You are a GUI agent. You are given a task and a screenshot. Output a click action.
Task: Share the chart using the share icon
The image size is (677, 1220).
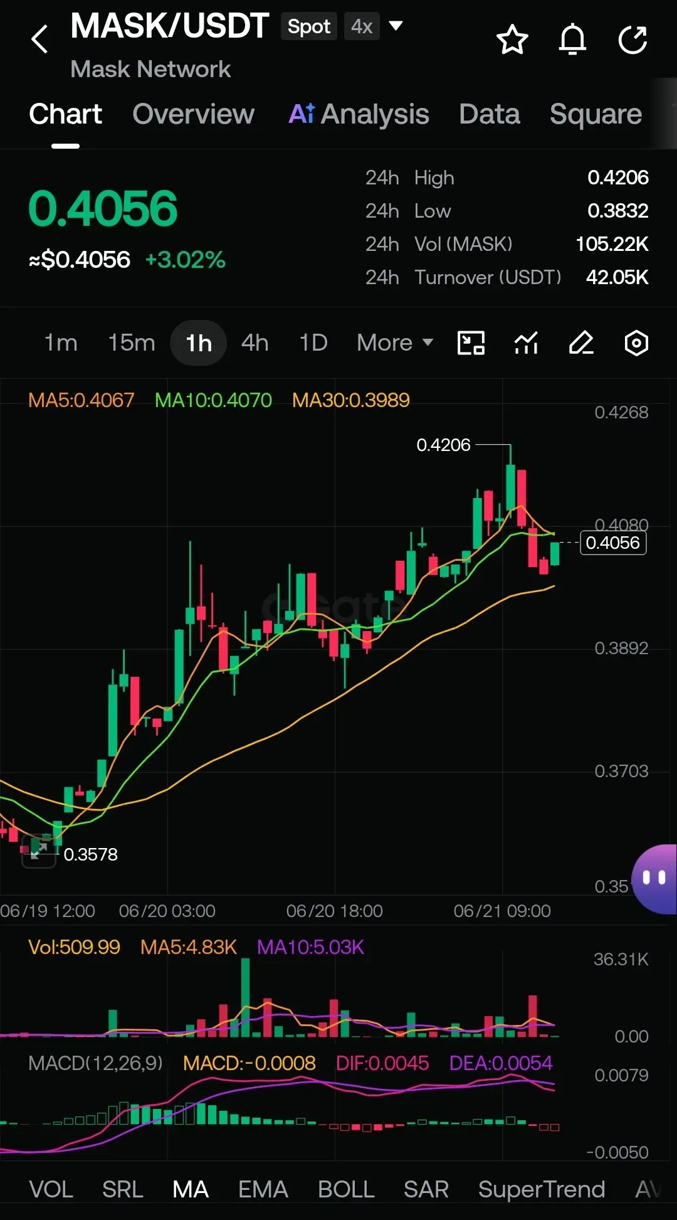tap(632, 40)
